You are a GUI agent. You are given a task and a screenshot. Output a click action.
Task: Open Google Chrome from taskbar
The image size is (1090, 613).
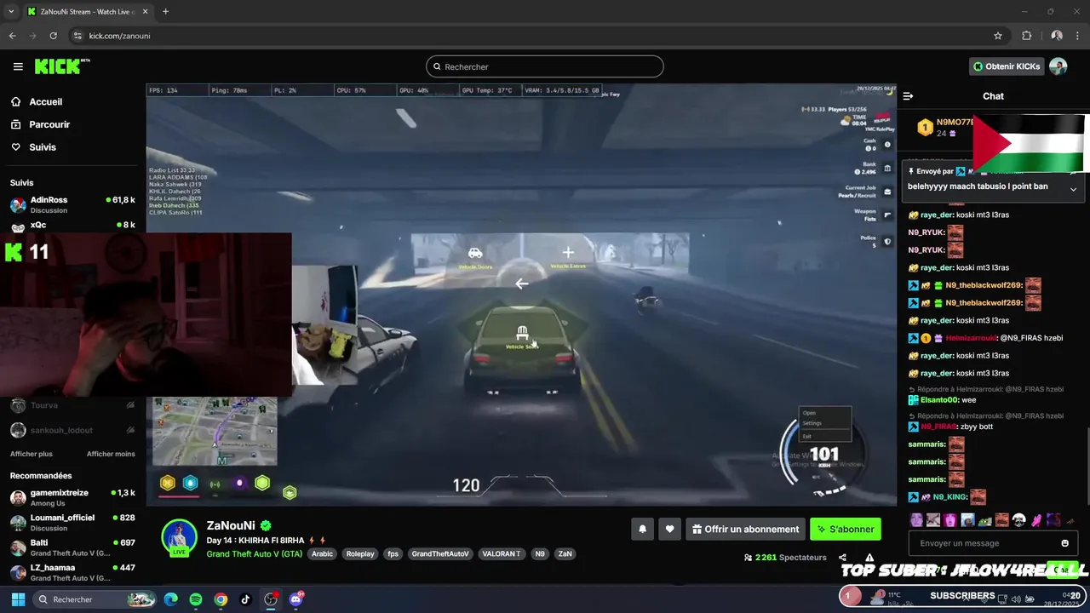click(x=221, y=599)
